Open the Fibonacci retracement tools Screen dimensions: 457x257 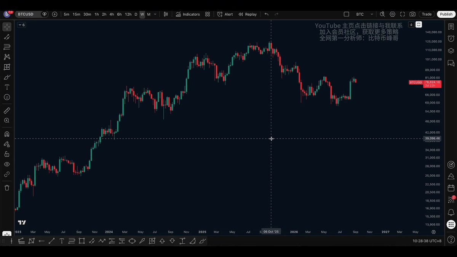[7, 47]
